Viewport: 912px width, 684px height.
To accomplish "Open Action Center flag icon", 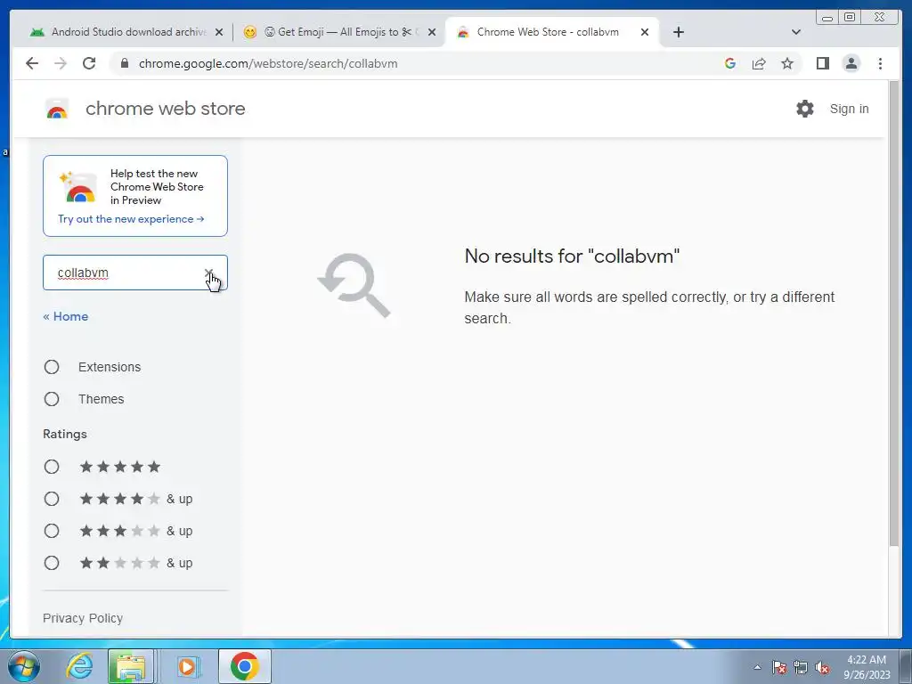I will pyautogui.click(x=779, y=667).
